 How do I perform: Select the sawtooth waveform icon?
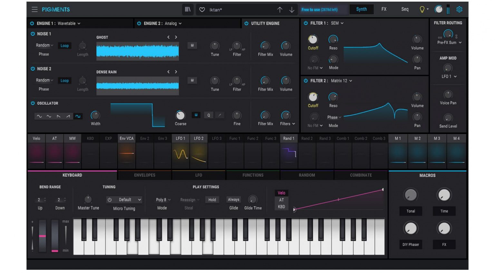pos(58,116)
